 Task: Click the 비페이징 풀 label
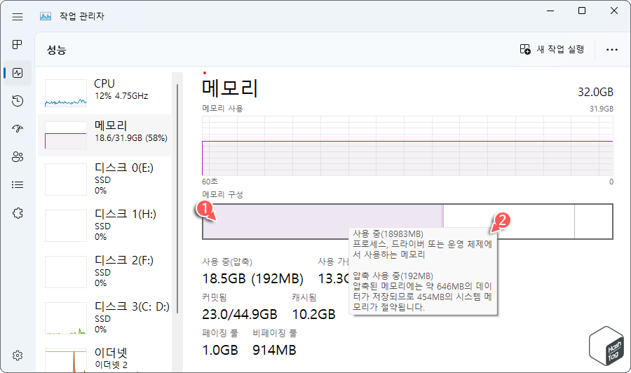274,333
